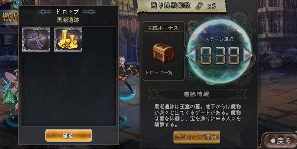
Task: Click the ドロップ panel title
Action: (68, 12)
